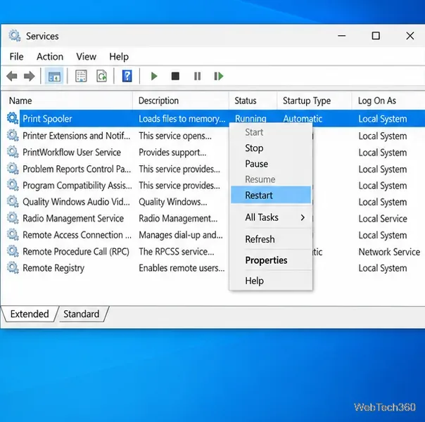The width and height of the screenshot is (425, 422).
Task: Click the Forward arrow toolbar icon
Action: (x=30, y=76)
